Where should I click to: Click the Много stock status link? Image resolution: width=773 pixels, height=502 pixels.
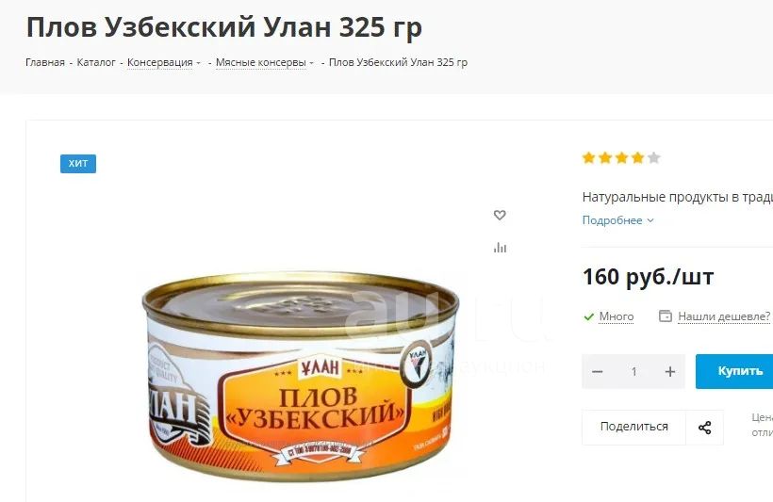tap(617, 316)
